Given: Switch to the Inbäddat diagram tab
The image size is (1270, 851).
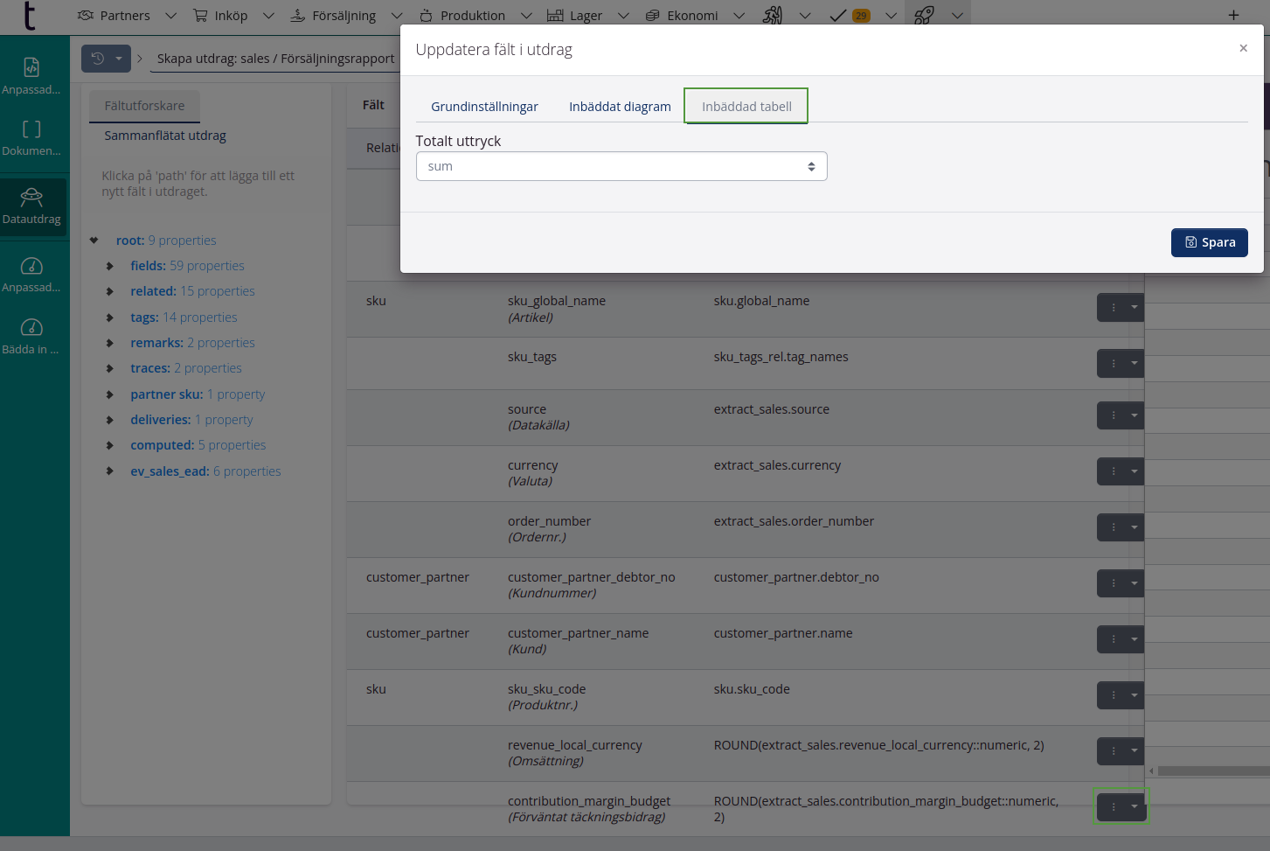Looking at the screenshot, I should tap(620, 107).
